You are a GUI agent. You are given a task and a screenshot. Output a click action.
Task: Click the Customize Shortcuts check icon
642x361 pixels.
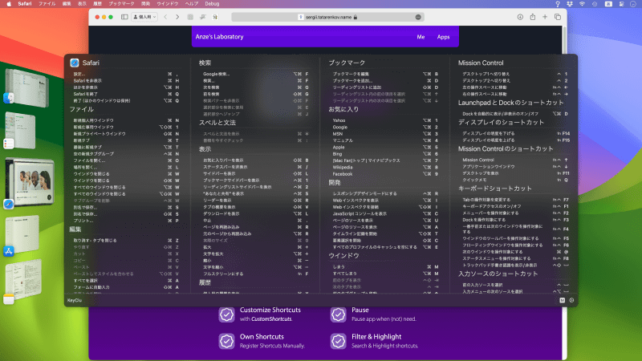click(226, 314)
